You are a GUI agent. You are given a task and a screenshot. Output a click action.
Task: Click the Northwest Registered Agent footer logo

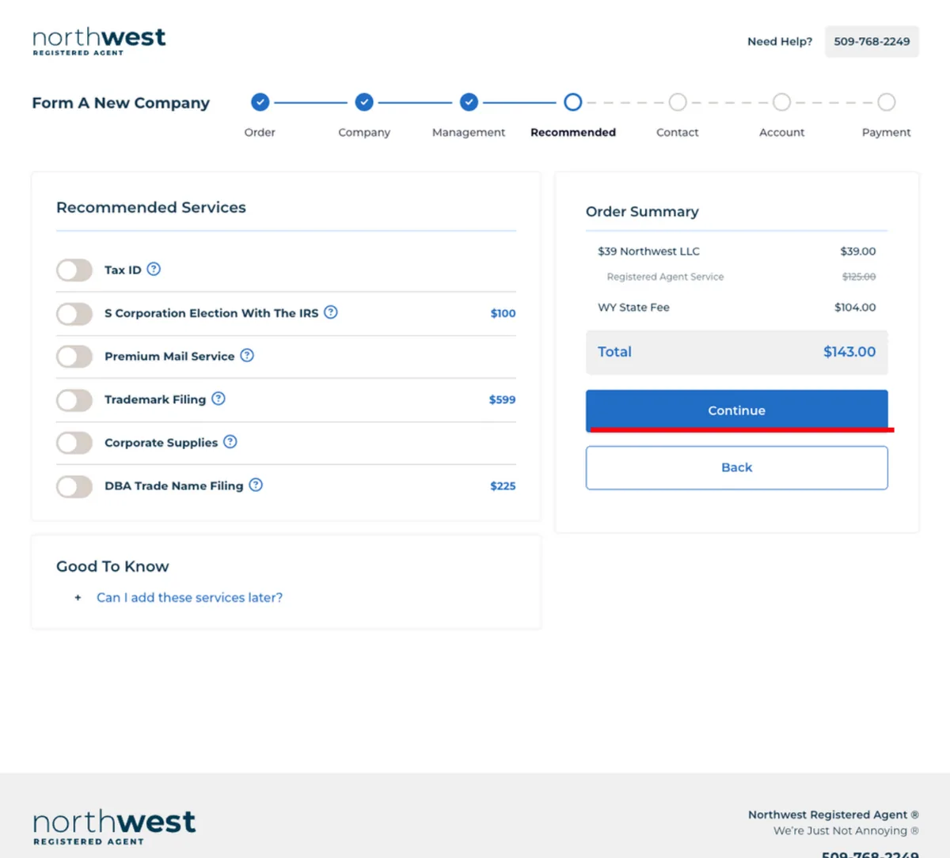114,827
